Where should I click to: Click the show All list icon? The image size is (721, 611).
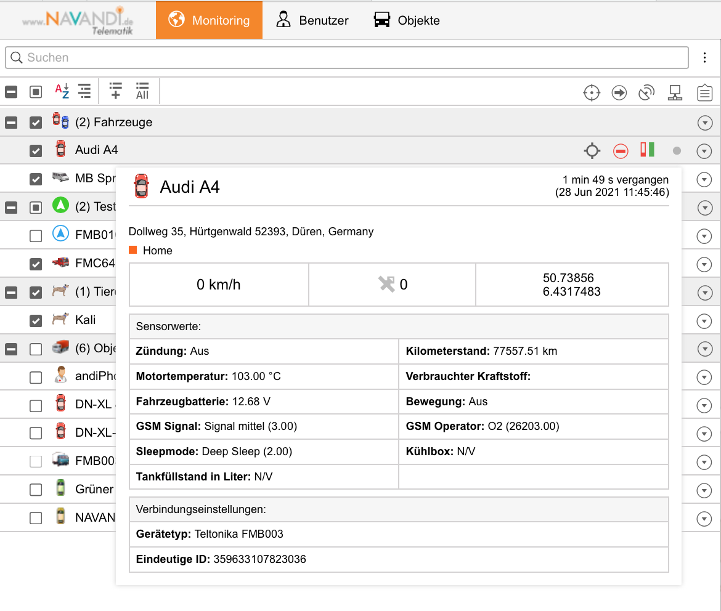click(142, 91)
